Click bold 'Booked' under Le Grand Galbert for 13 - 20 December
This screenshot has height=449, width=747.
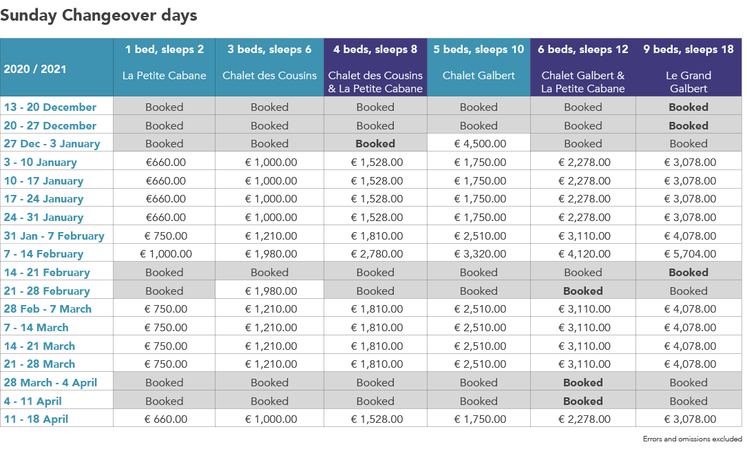click(688, 107)
